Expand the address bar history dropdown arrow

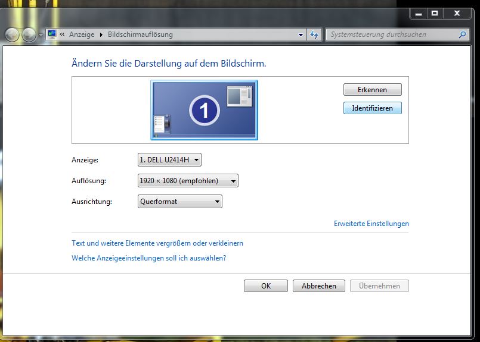pos(301,34)
